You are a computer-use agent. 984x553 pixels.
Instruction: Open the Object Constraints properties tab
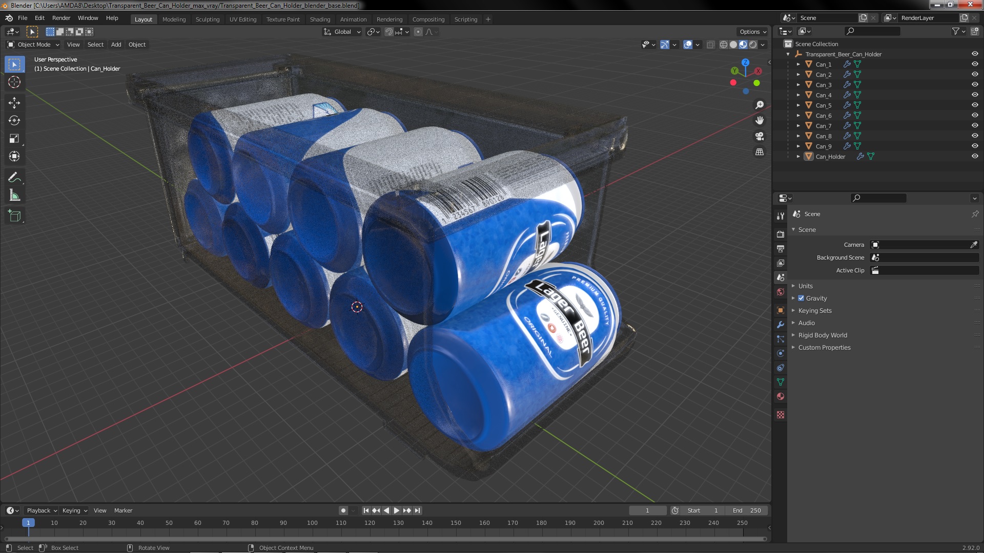(x=781, y=368)
